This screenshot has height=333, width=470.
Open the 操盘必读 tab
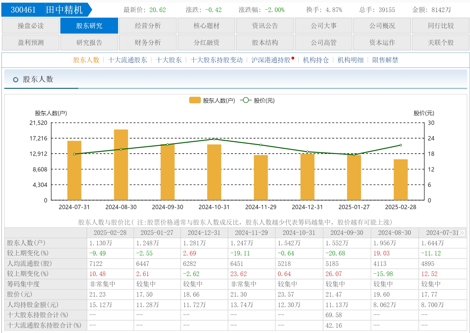(31, 26)
